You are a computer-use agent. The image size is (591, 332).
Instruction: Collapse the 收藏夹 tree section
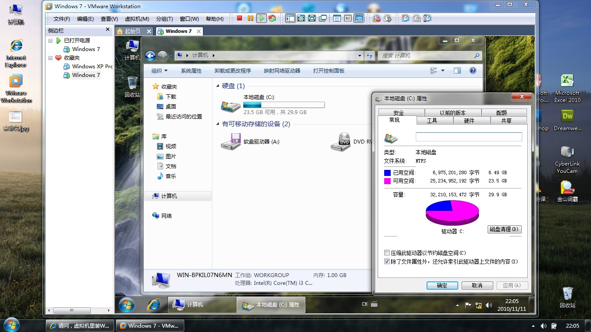(50, 57)
